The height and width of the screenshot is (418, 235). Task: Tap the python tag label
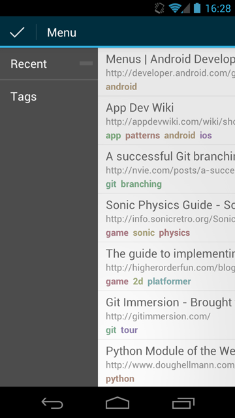pyautogui.click(x=120, y=379)
